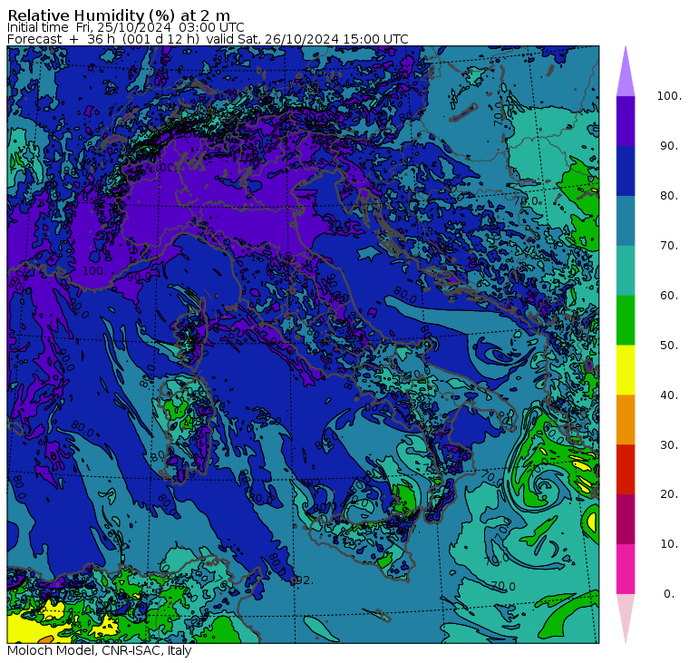Click the red 20–30 legend band
The image size is (689, 663).
click(x=626, y=470)
